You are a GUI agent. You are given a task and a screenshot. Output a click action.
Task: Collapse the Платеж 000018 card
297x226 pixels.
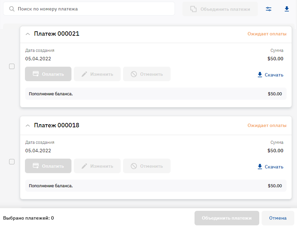pos(28,126)
